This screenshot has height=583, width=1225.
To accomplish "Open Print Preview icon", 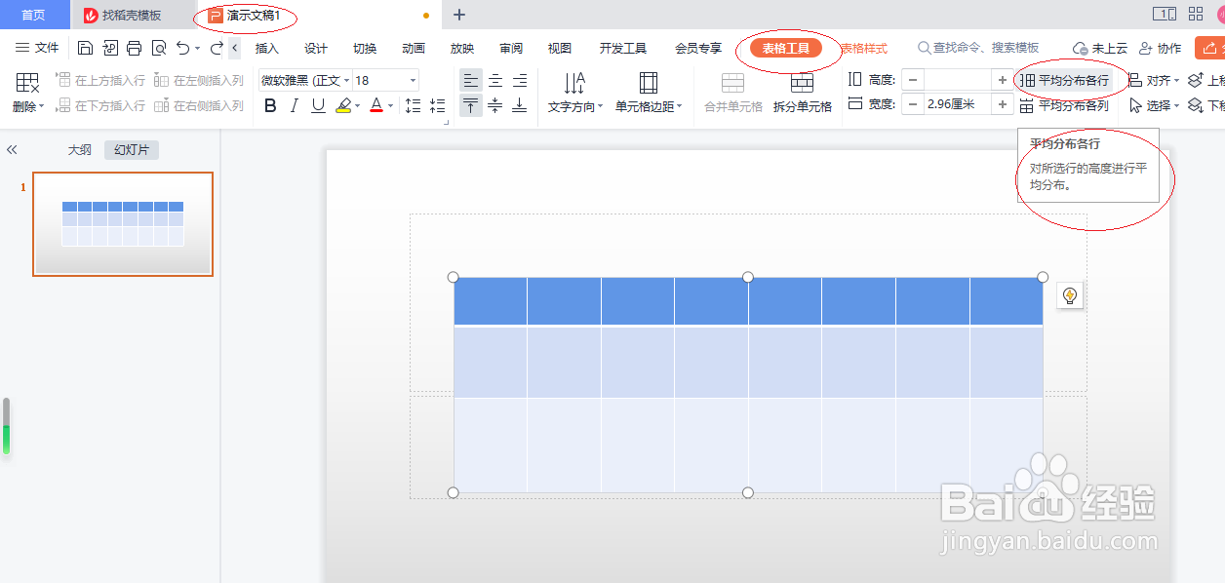I will click(x=159, y=48).
